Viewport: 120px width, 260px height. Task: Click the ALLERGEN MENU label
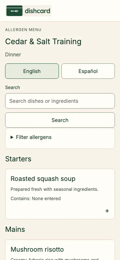click(x=23, y=30)
